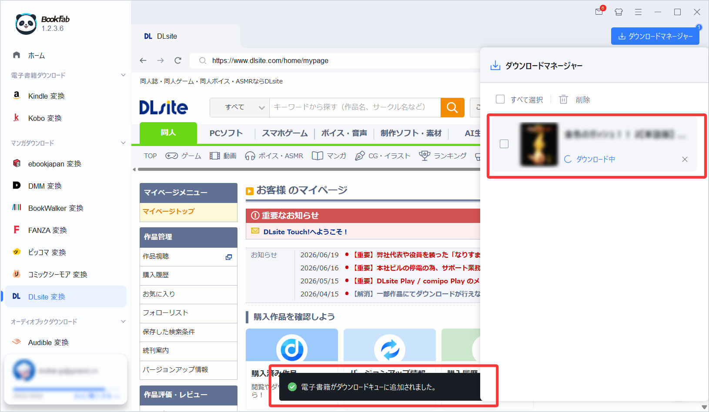Reload the DLsite page
This screenshot has height=412, width=709.
coord(178,60)
